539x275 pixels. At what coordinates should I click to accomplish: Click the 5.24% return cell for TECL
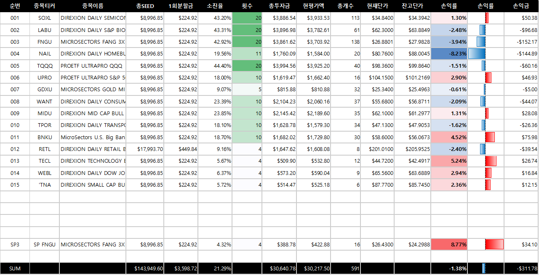(449, 161)
